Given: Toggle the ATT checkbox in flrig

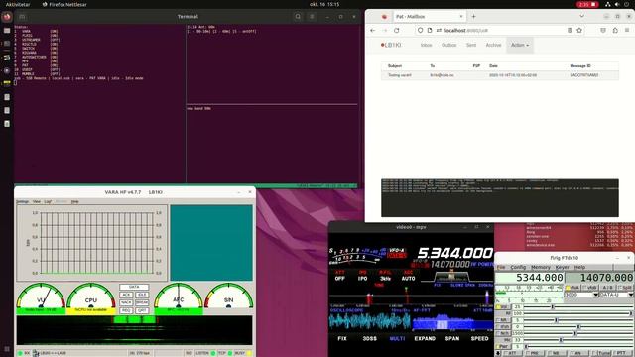Looking at the screenshot, I should click(x=512, y=353).
